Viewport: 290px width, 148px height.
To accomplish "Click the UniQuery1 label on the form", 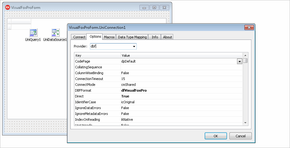I will click(x=33, y=40).
